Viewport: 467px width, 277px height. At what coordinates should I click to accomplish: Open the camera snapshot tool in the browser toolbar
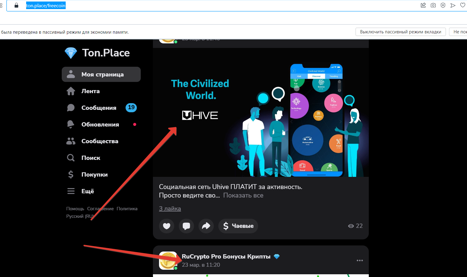click(x=433, y=5)
